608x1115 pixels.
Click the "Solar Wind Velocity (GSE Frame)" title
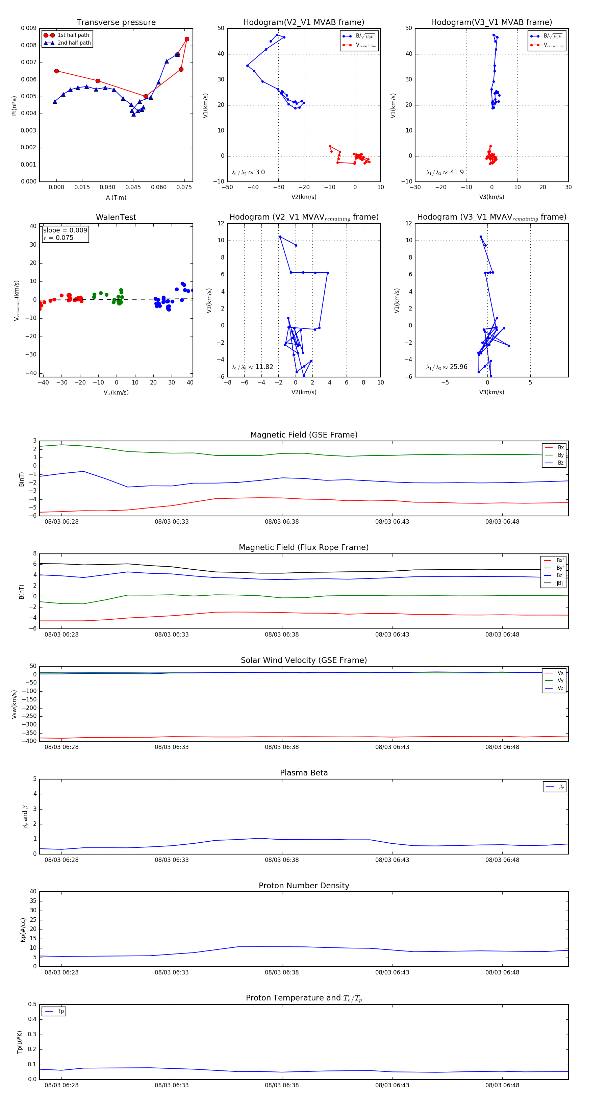[x=304, y=660]
